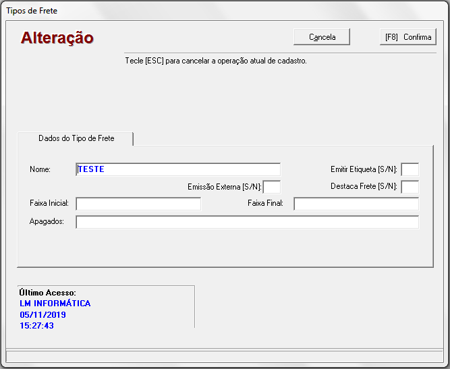Click the Nome field containing TESTE
Image resolution: width=450 pixels, height=369 pixels.
[178, 169]
